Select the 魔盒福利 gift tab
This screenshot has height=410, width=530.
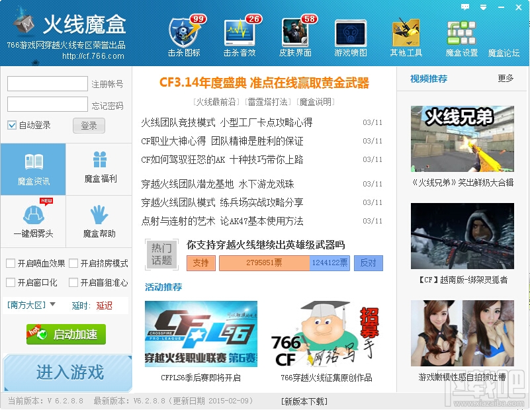(x=99, y=169)
